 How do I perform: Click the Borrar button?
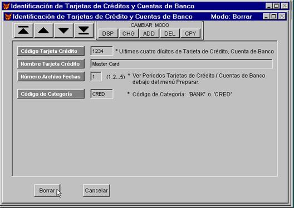(47, 190)
